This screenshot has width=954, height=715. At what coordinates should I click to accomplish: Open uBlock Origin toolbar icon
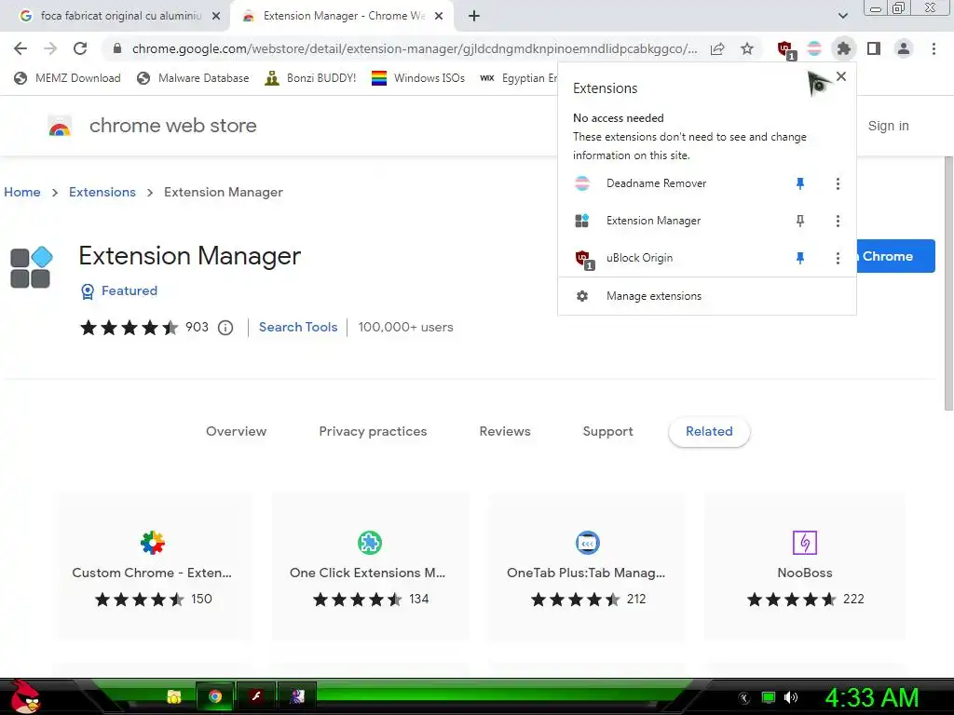pos(785,49)
